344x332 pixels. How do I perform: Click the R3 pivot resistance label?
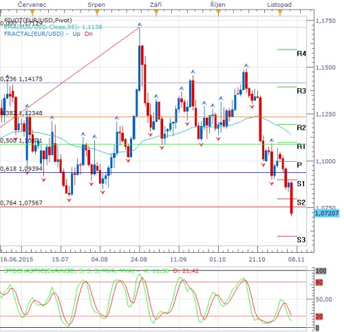click(301, 91)
